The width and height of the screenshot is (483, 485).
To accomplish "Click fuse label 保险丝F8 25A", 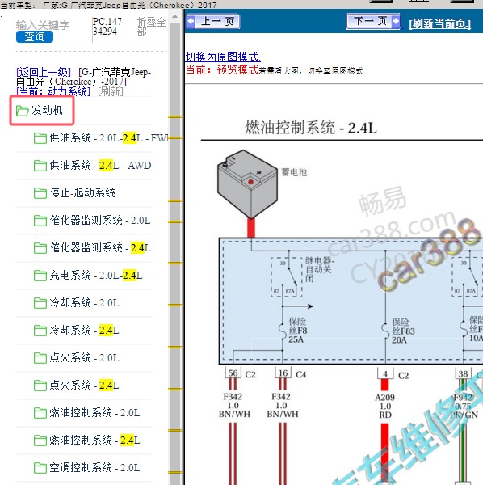I will tap(298, 331).
